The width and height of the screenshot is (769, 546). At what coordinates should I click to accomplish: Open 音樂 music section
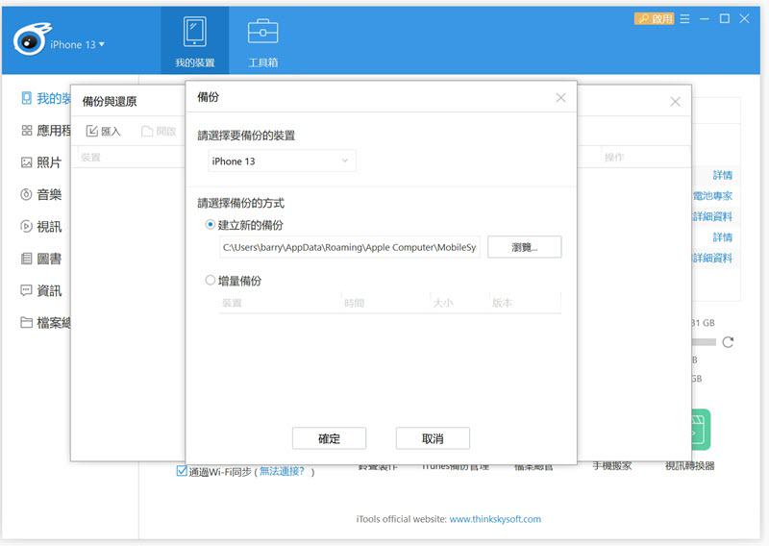pos(41,194)
